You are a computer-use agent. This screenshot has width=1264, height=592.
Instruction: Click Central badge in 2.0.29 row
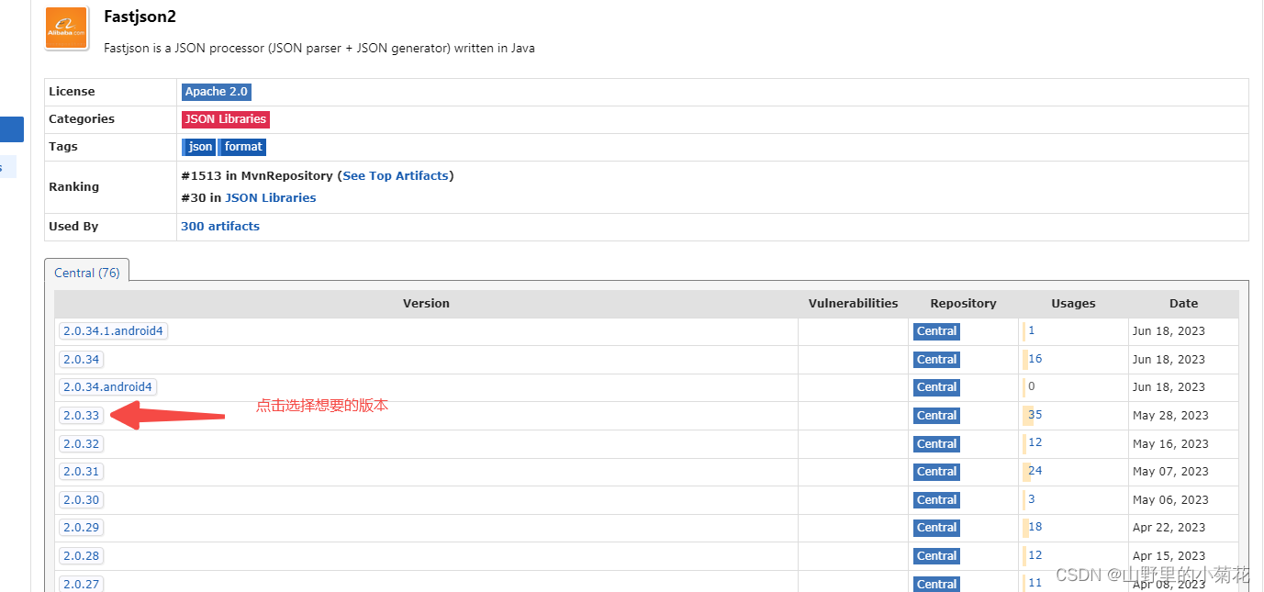pyautogui.click(x=936, y=528)
